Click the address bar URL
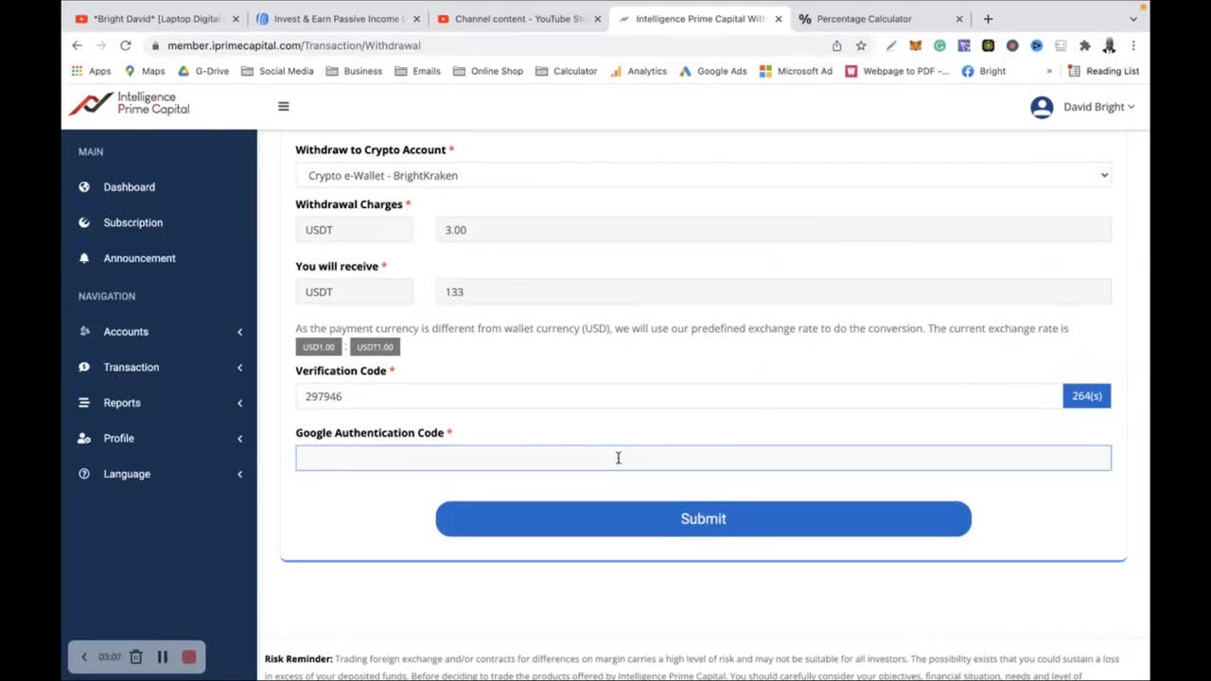The height and width of the screenshot is (681, 1211). tap(294, 45)
